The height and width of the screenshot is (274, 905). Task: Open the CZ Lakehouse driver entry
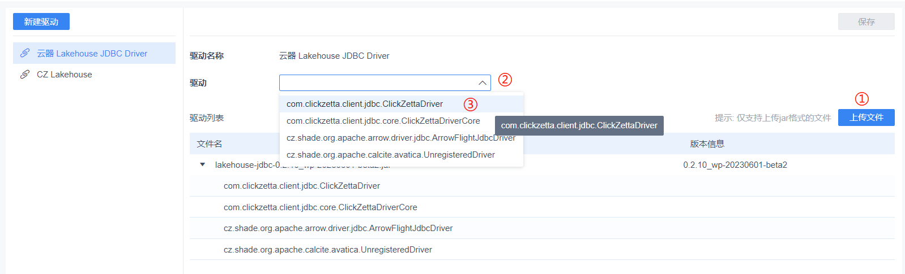pos(65,75)
